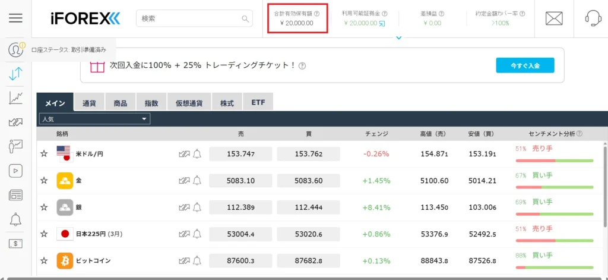Open the news sidebar icon
This screenshot has width=608, height=280.
(x=15, y=195)
